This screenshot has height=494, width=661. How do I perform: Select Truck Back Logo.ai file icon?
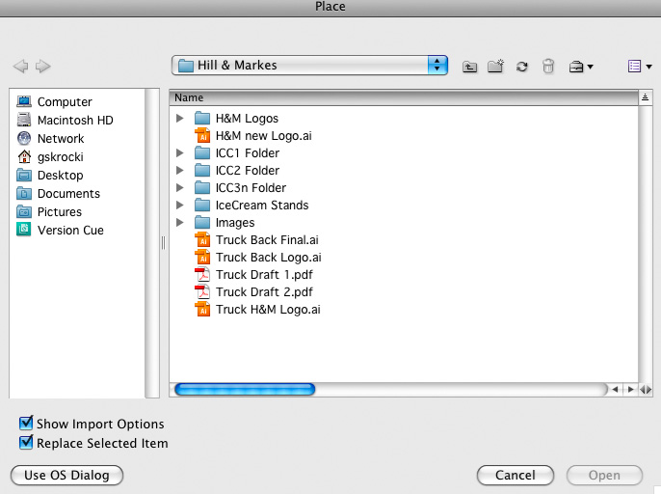pyautogui.click(x=202, y=258)
